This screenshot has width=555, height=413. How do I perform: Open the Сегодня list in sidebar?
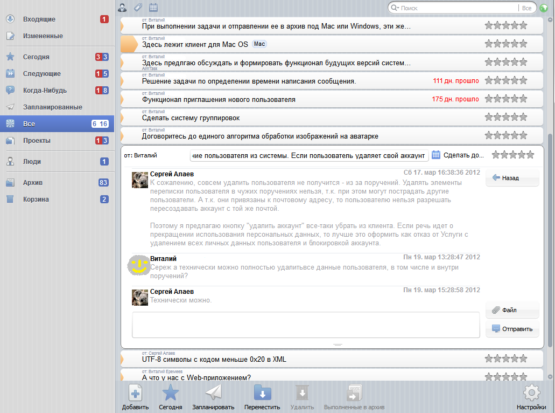click(x=57, y=57)
